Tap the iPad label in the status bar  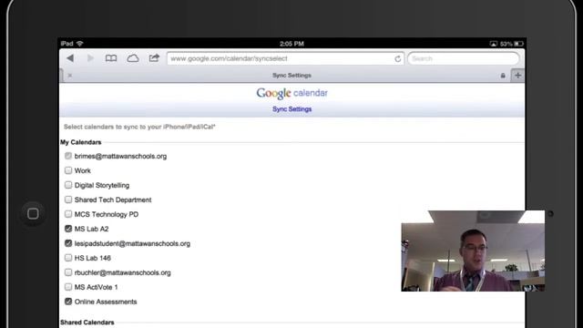66,44
